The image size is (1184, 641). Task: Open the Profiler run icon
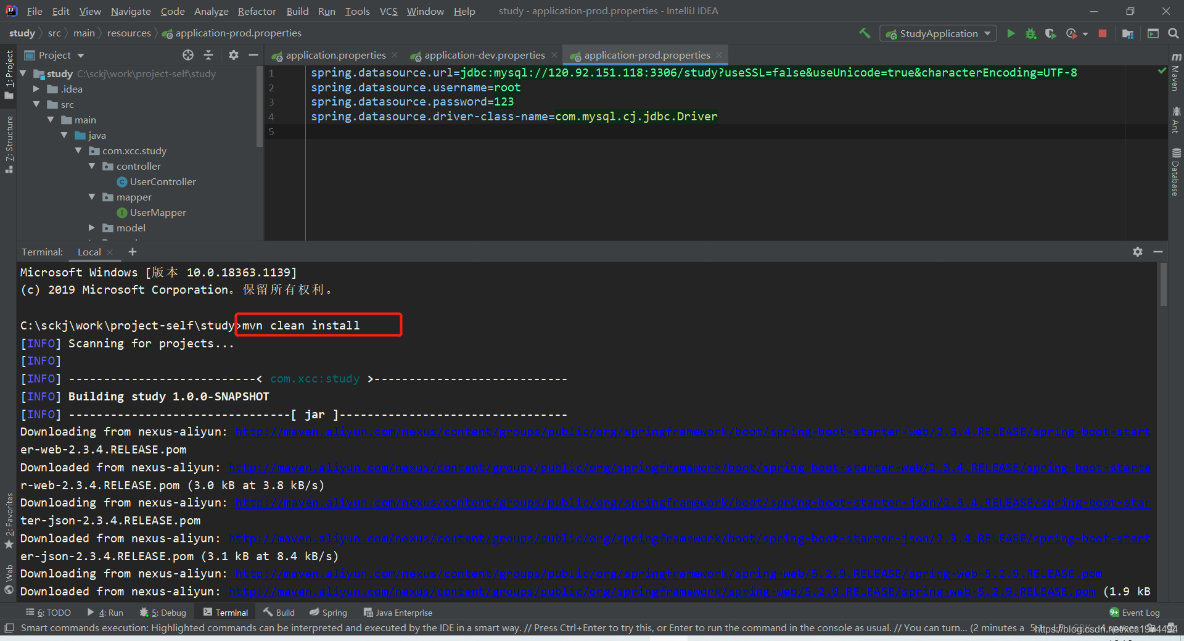1072,33
